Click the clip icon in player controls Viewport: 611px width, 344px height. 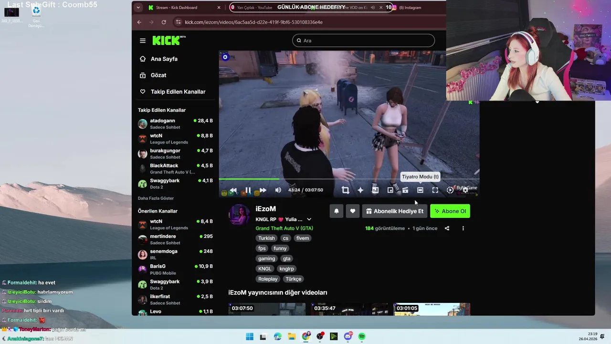tap(405, 190)
